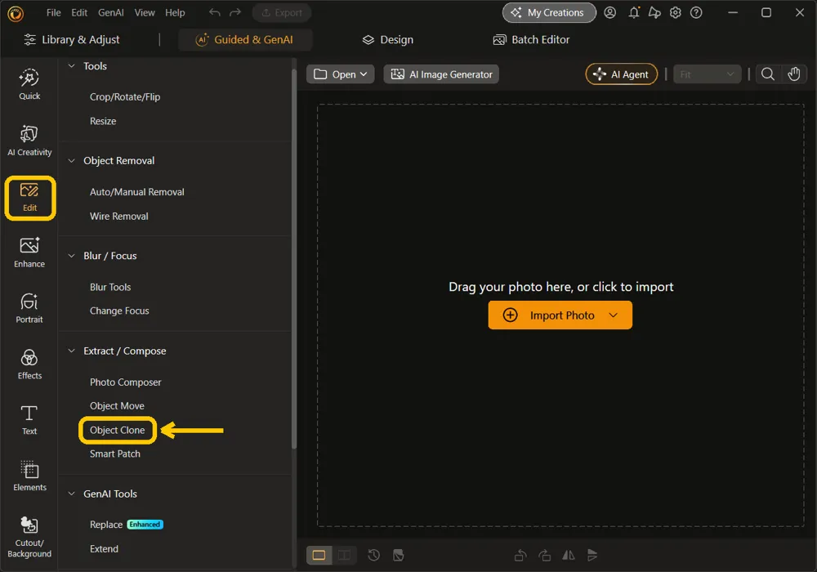Flip the photo horizontally
Image resolution: width=817 pixels, height=572 pixels.
click(569, 556)
